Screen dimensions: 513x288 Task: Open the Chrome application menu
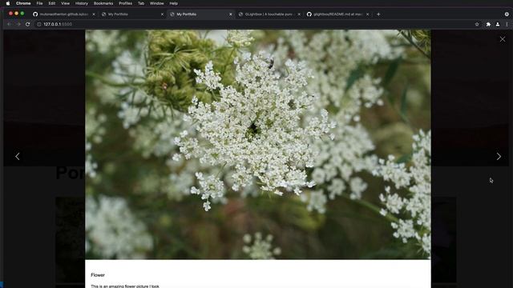[x=23, y=3]
